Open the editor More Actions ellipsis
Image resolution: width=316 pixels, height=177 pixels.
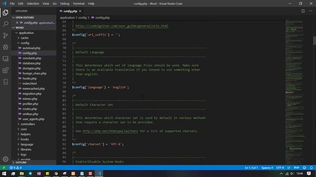click(x=311, y=11)
